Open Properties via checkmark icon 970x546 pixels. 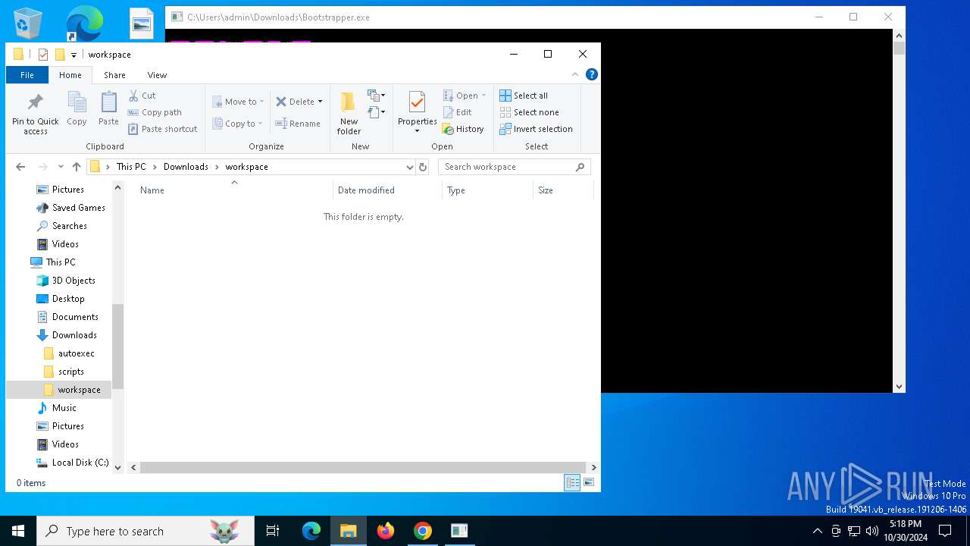coord(417,103)
